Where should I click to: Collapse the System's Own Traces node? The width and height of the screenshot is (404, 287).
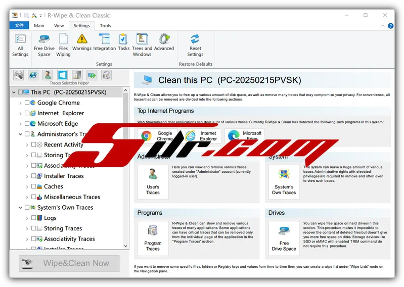coord(20,208)
